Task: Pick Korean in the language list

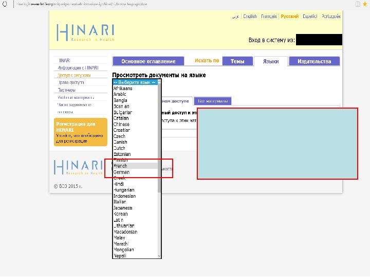Action: [135, 214]
